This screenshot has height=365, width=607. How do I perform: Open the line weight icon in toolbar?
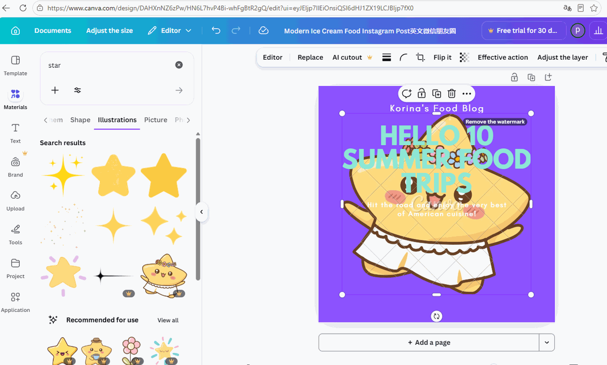pos(386,57)
